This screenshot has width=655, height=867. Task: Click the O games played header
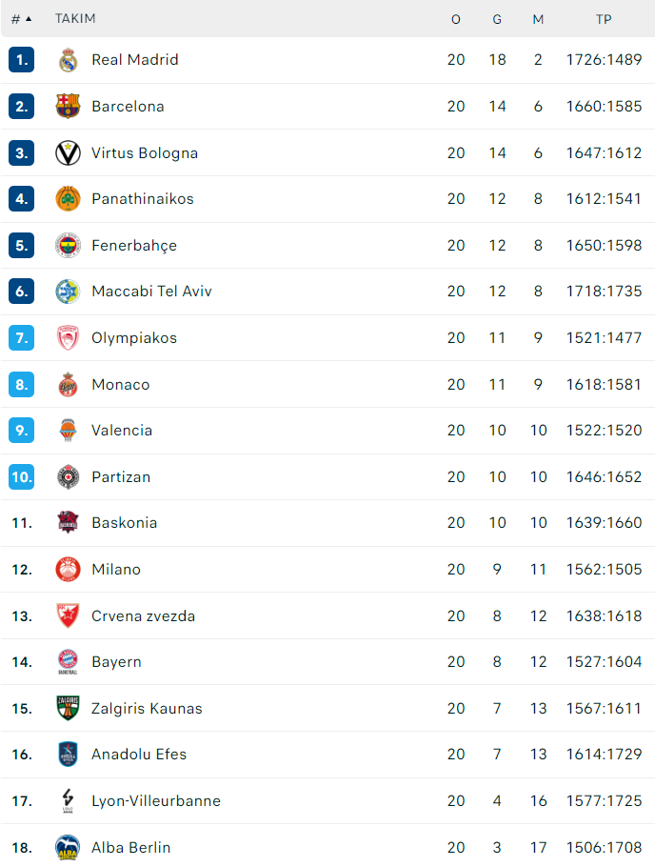[455, 19]
